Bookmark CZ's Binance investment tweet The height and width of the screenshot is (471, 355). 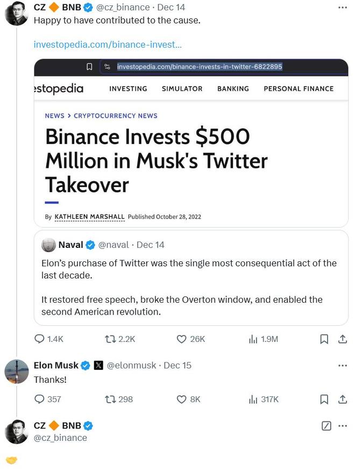[x=324, y=339]
